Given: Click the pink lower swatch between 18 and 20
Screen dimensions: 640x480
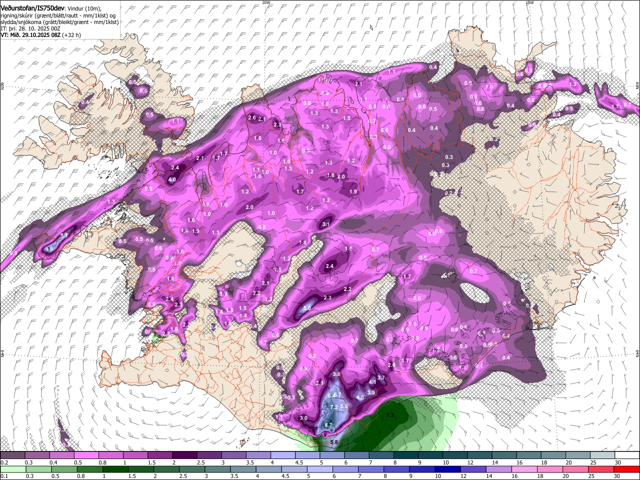Looking at the screenshot, I should pyautogui.click(x=550, y=469).
